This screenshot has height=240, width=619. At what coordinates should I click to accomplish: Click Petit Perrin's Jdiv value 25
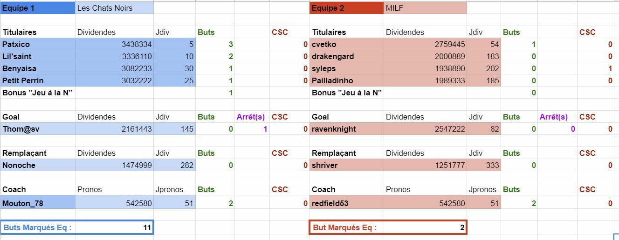[174, 80]
